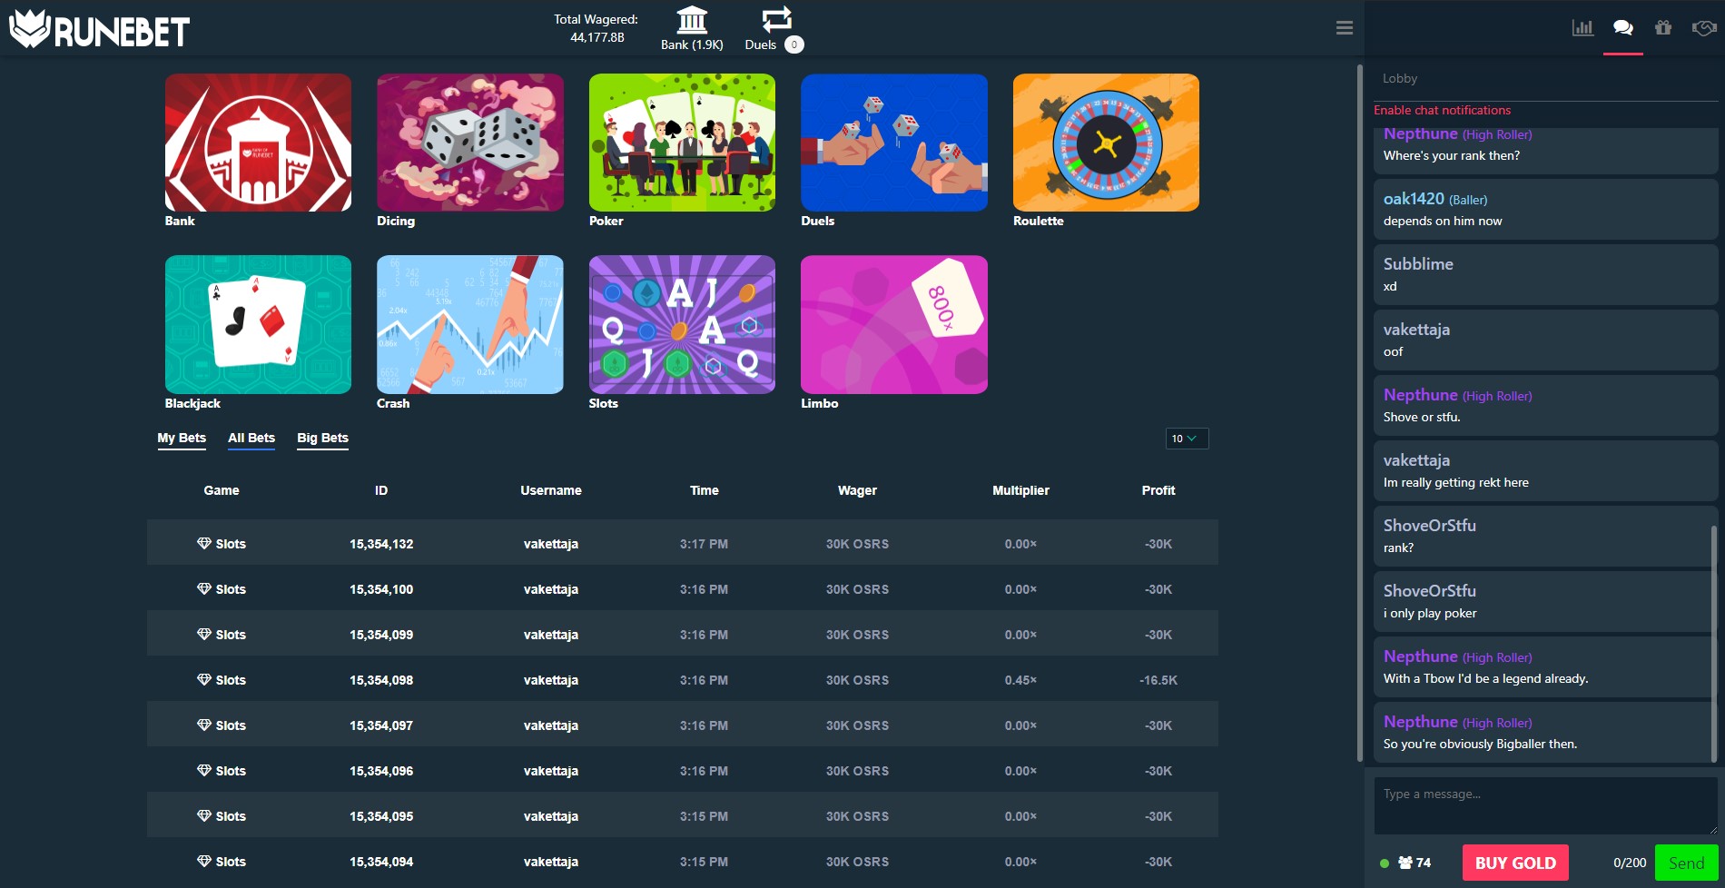The height and width of the screenshot is (888, 1725).
Task: Click username Subblime in chat
Action: [x=1418, y=264]
